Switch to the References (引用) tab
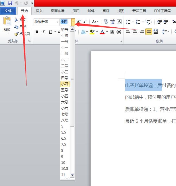The height and width of the screenshot is (186, 176). click(x=76, y=11)
